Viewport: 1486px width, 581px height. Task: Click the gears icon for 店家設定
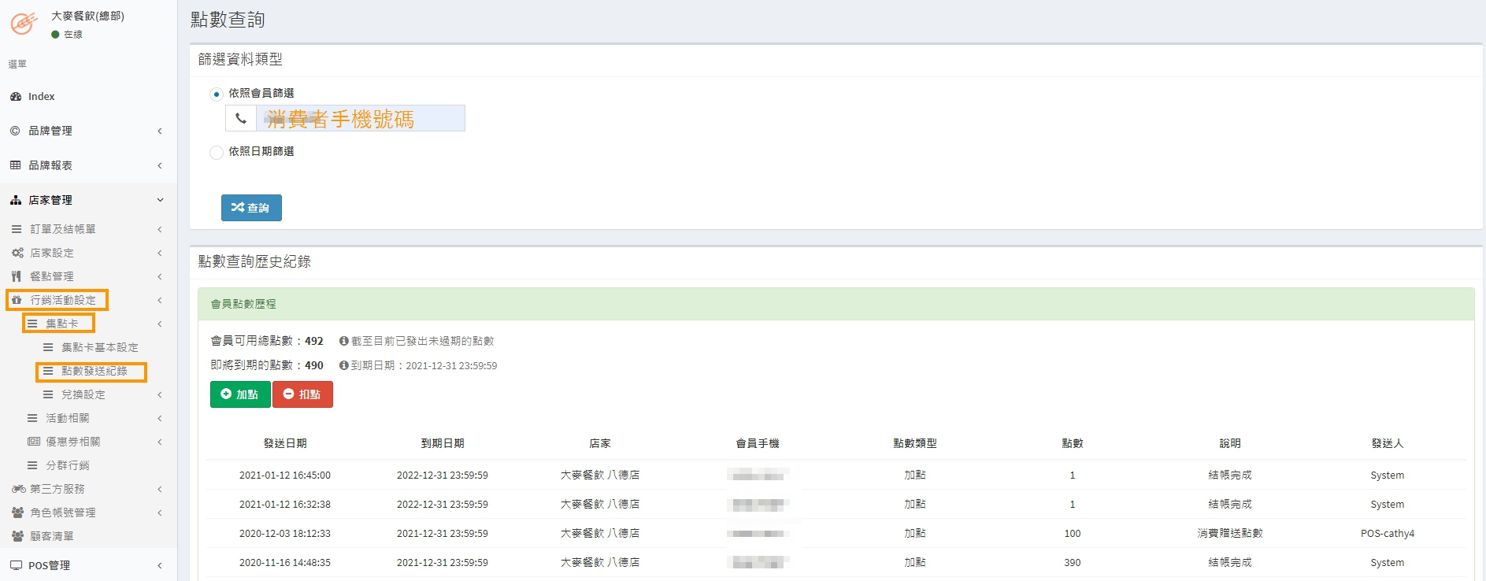(x=17, y=253)
